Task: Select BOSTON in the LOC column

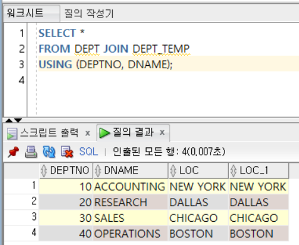Action: (x=198, y=234)
